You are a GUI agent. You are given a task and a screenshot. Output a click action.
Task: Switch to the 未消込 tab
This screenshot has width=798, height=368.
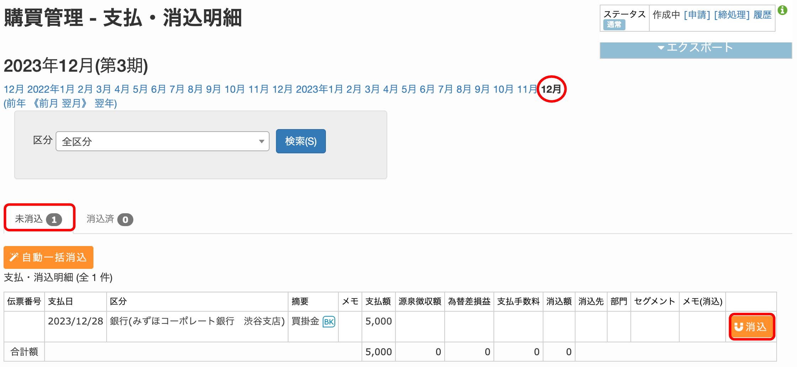tap(39, 219)
